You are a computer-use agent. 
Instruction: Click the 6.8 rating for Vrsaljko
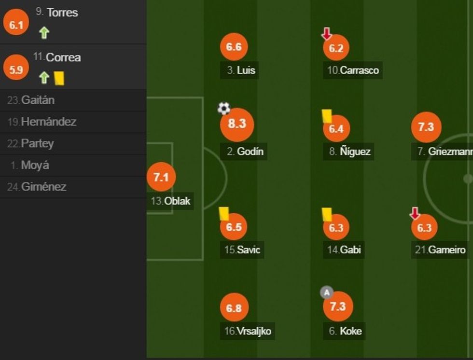point(234,307)
